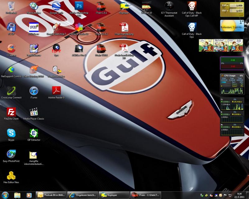Open Pinnacle Studio 14
Viewport: 249px width, 199px height.
pyautogui.click(x=79, y=29)
